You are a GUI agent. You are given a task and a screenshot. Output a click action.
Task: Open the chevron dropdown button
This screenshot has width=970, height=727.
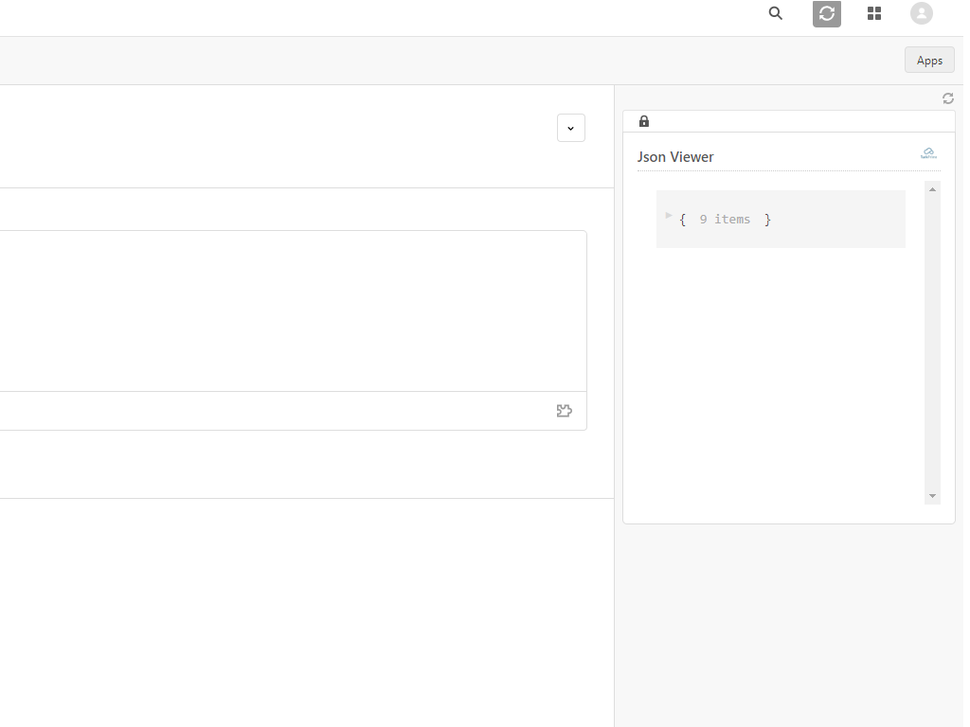pos(570,128)
